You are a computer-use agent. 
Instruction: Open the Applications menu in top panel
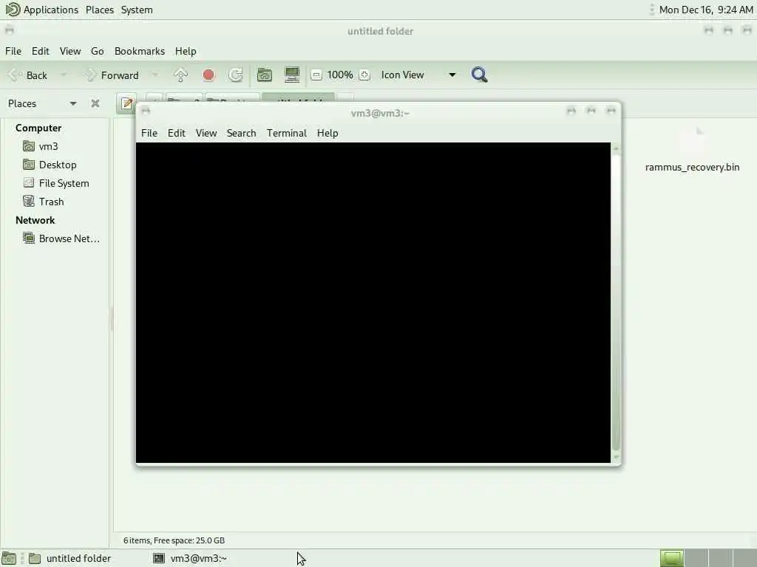(42, 10)
